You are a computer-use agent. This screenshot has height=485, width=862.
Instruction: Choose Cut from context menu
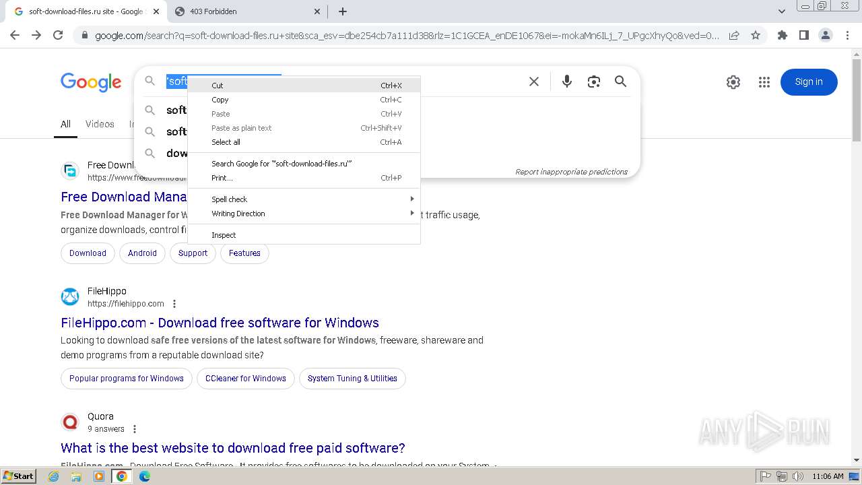pyautogui.click(x=304, y=86)
